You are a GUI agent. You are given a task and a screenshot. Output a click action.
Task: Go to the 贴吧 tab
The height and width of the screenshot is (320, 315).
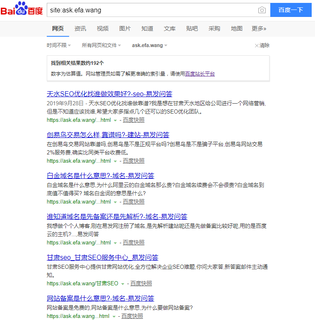[192, 28]
